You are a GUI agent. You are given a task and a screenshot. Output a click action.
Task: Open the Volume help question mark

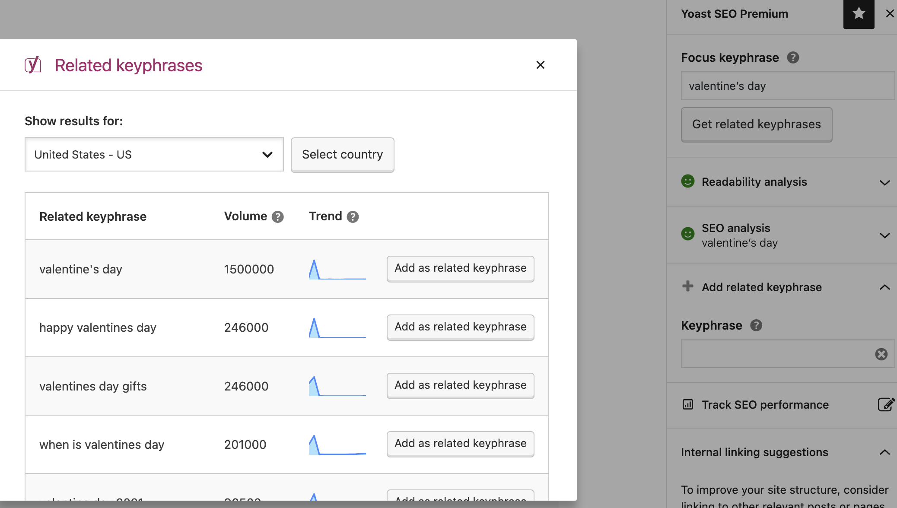277,216
